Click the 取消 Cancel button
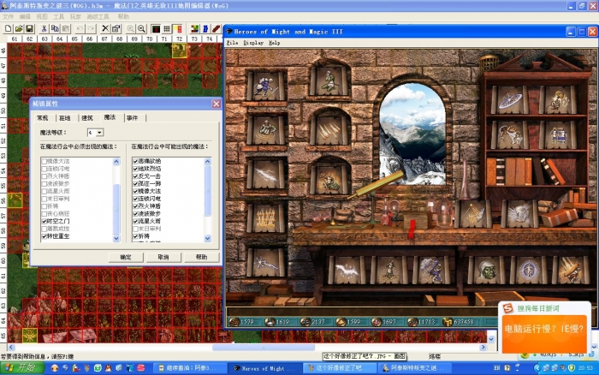Screen dimensions: 599x375 pyautogui.click(x=163, y=257)
